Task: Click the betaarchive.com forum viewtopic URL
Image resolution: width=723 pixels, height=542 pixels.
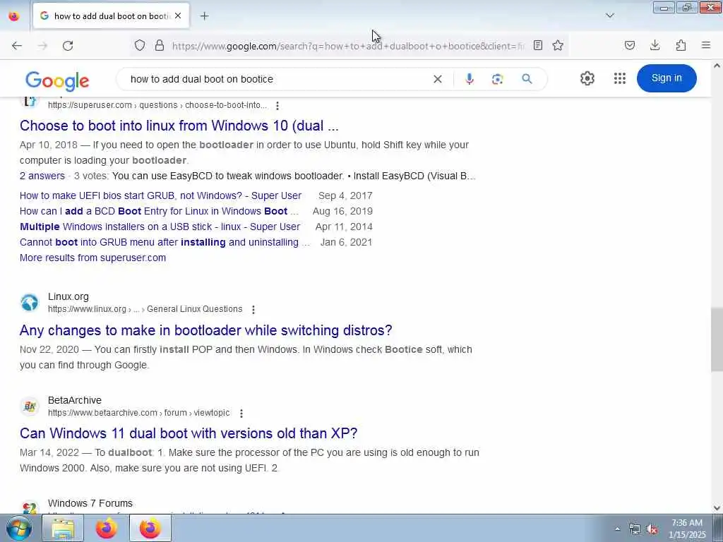Action: pos(139,413)
